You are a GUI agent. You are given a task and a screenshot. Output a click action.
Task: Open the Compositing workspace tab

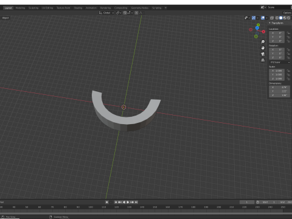[121, 8]
